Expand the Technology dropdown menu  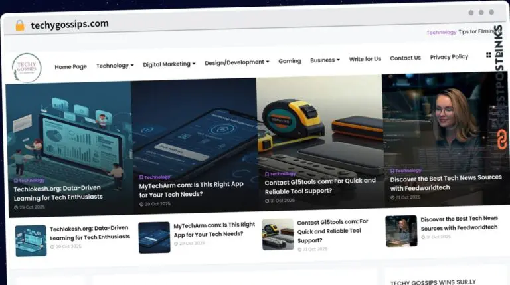(115, 66)
